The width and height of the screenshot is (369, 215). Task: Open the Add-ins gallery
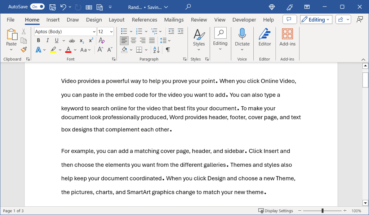287,38
